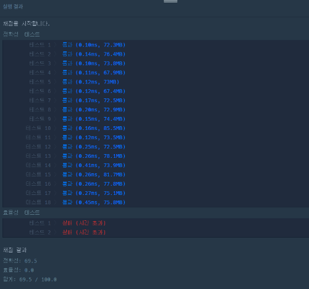The image size is (309, 289).
Task: Select 테스트 2 result 0.14ms, 76.4MB
Action: 94,54
